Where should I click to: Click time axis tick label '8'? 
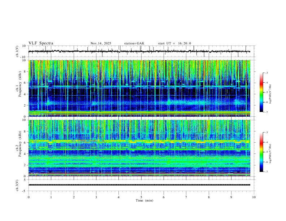tap(209, 197)
